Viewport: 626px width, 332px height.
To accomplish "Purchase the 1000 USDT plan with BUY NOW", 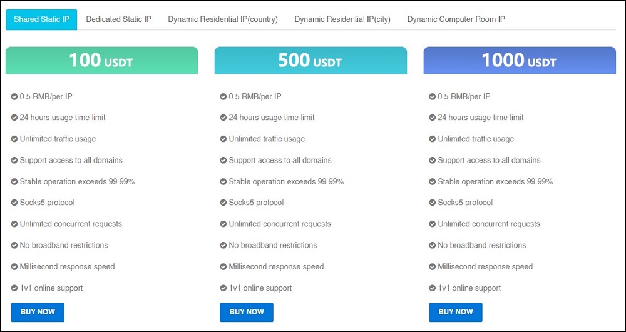I will pyautogui.click(x=456, y=312).
